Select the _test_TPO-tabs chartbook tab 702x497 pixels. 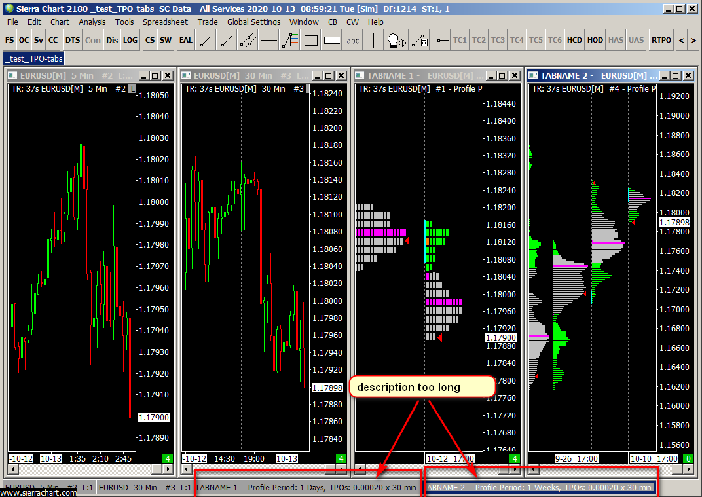tap(34, 59)
